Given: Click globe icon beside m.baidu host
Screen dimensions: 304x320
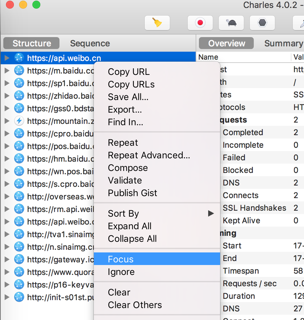Looking at the screenshot, I should coord(19,71).
